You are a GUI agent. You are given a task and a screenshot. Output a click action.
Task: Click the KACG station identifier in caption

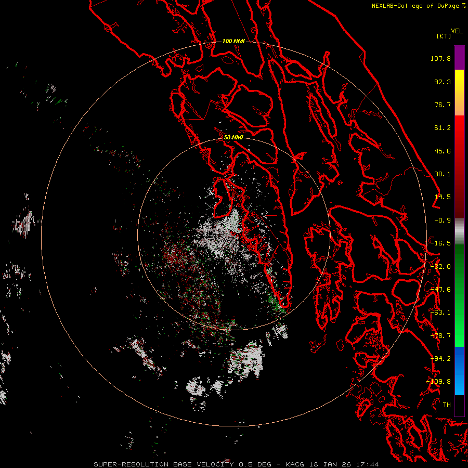point(295,464)
